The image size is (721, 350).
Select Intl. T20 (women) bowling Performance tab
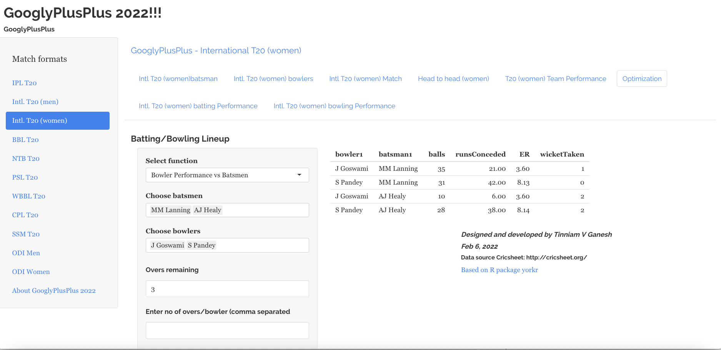pyautogui.click(x=334, y=106)
